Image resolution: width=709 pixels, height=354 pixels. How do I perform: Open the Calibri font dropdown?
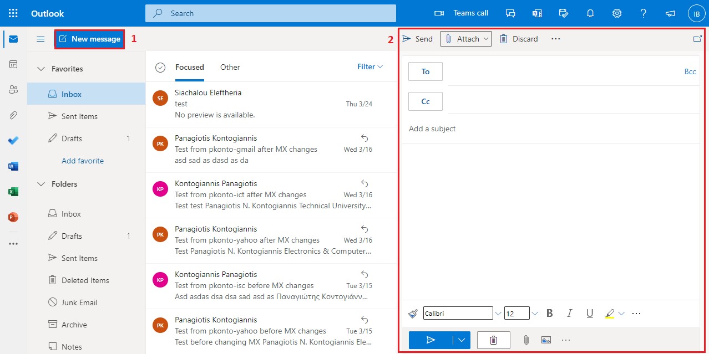497,314
